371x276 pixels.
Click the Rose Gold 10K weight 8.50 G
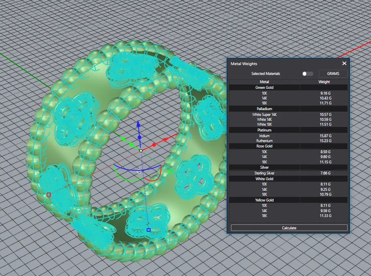point(326,152)
